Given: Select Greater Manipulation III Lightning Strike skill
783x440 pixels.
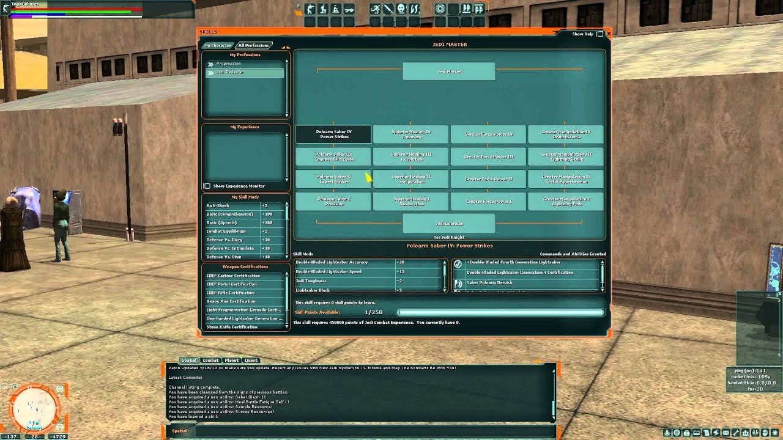Looking at the screenshot, I should (x=566, y=156).
